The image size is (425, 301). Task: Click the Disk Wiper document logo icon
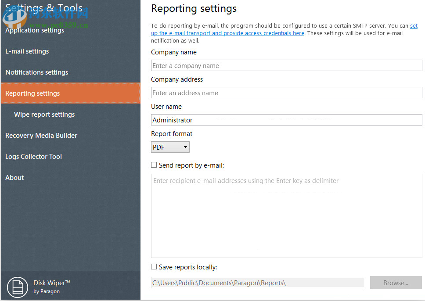tap(18, 287)
